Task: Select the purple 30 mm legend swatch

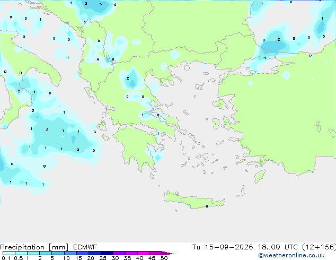Action: click(x=119, y=253)
